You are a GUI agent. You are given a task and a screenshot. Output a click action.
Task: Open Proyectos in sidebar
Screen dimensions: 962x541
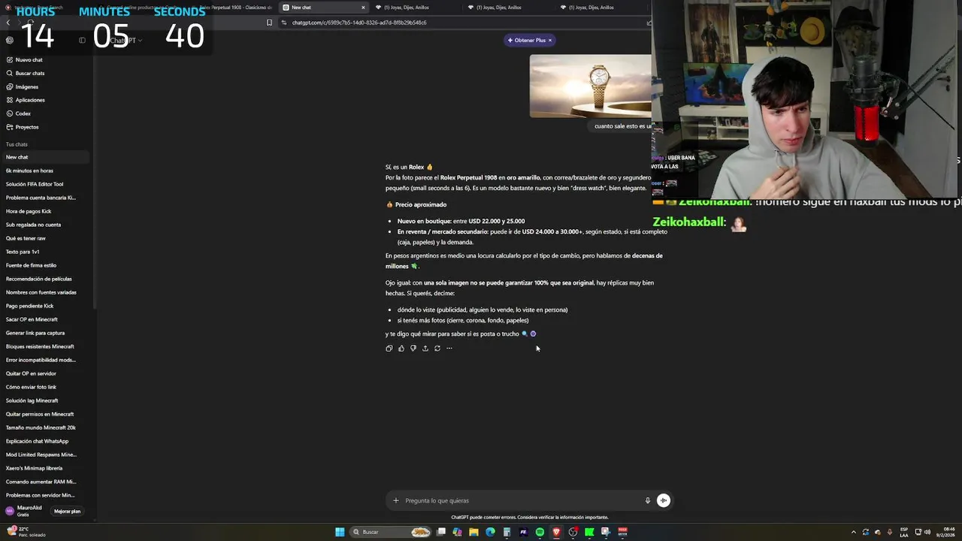tap(27, 127)
